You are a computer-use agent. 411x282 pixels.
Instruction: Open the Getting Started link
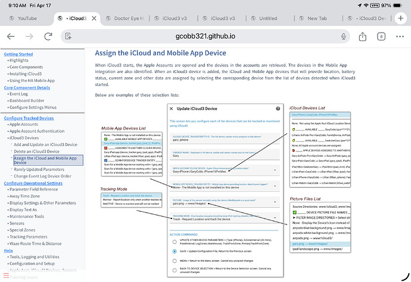click(18, 54)
